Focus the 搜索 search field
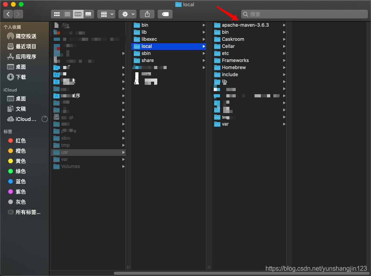Viewport: 371px width, 276px height. pos(304,14)
